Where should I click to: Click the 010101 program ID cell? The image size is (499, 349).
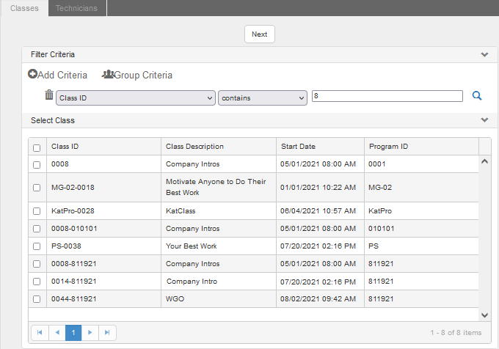[x=421, y=229]
